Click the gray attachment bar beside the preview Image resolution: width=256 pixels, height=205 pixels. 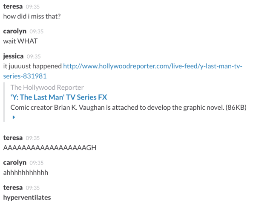4,102
